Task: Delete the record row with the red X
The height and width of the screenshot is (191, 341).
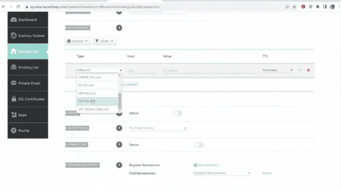Action: (308, 70)
